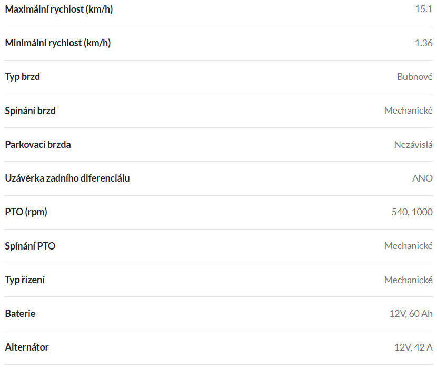This screenshot has width=437, height=369.
Task: Click the Typ brzd label
Action: pos(22,77)
